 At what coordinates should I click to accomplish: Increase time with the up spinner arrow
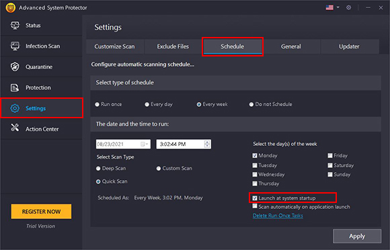click(207, 142)
